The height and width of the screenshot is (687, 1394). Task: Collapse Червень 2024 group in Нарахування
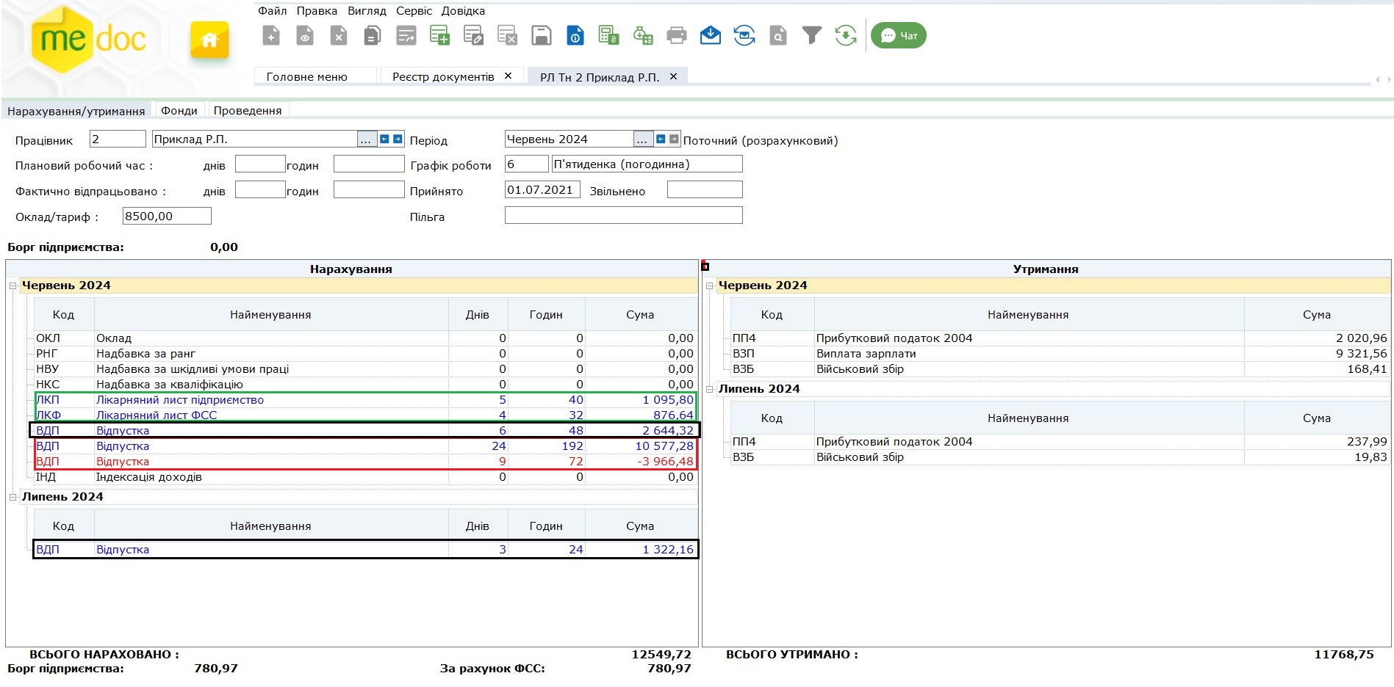tap(12, 286)
